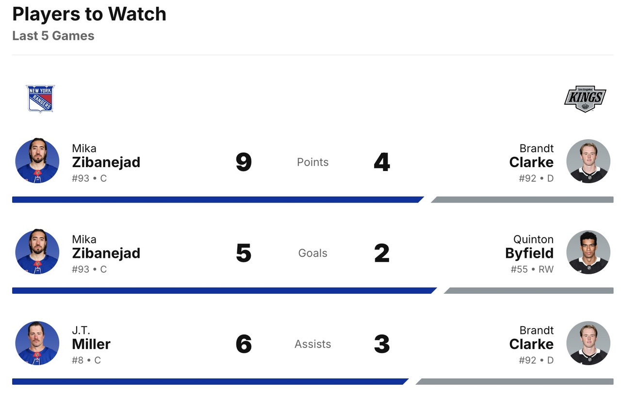Click the gray Kings bar under Goals
Screen dimensions: 621x393
pos(529,291)
